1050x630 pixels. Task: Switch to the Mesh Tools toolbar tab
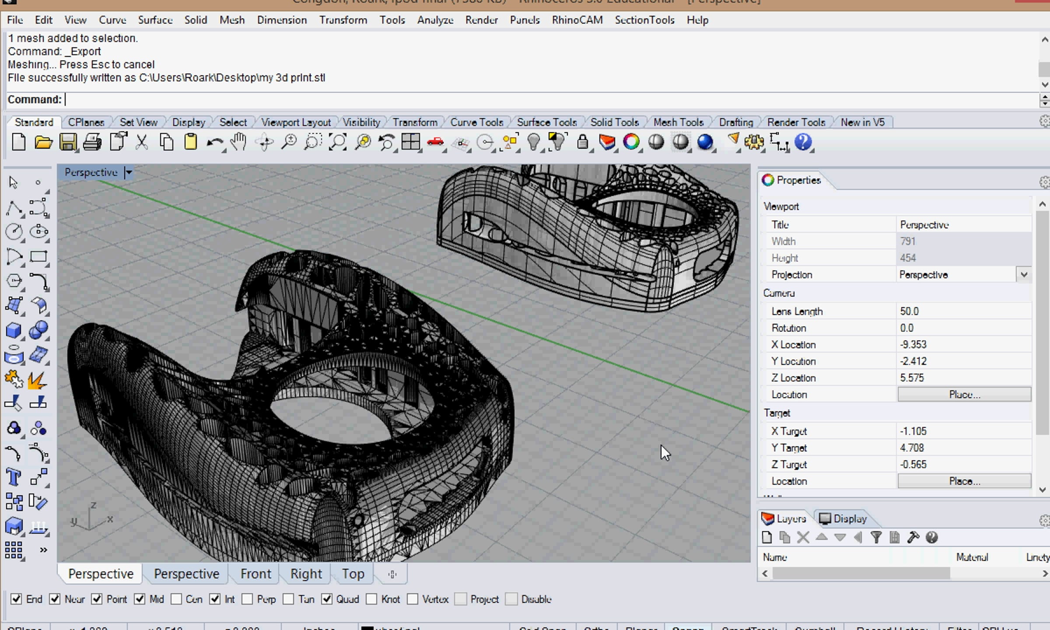[x=678, y=122]
